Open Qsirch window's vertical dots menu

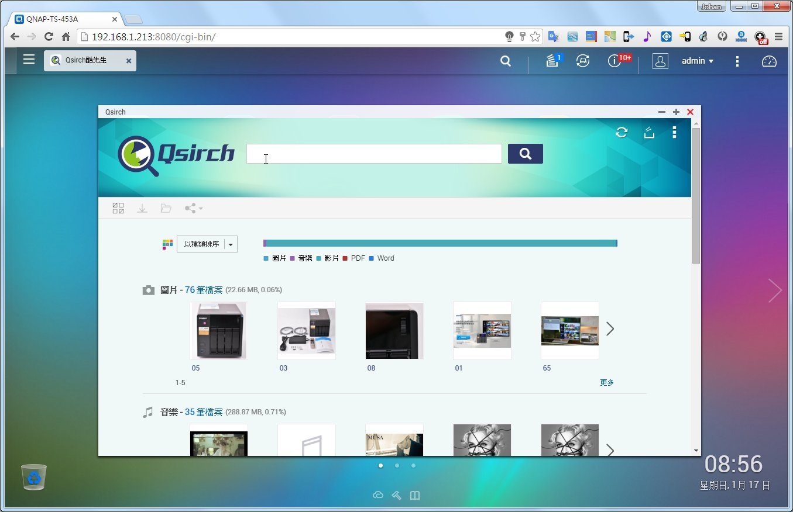pos(675,133)
